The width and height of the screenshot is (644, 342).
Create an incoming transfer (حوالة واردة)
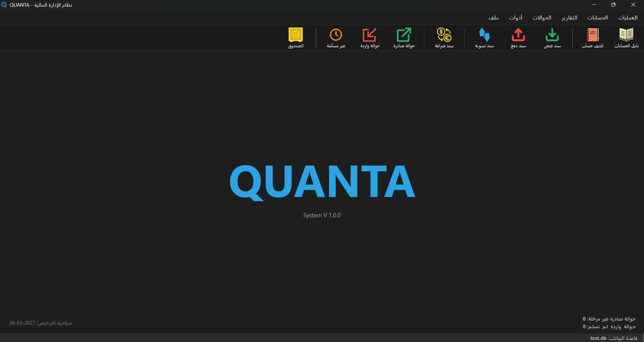pos(370,38)
